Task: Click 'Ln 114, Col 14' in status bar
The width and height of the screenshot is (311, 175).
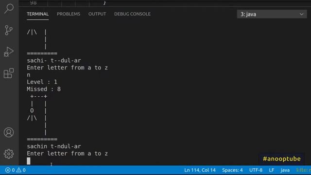Action: [x=200, y=170]
